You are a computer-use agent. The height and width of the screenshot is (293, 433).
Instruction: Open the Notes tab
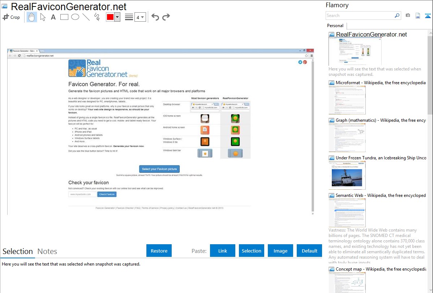coord(47,251)
